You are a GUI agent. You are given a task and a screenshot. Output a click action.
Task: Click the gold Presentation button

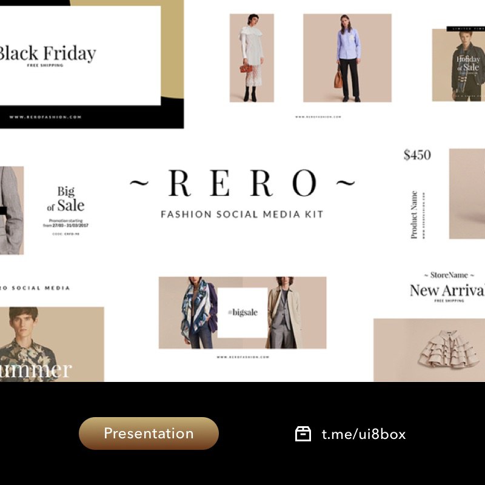[149, 433]
